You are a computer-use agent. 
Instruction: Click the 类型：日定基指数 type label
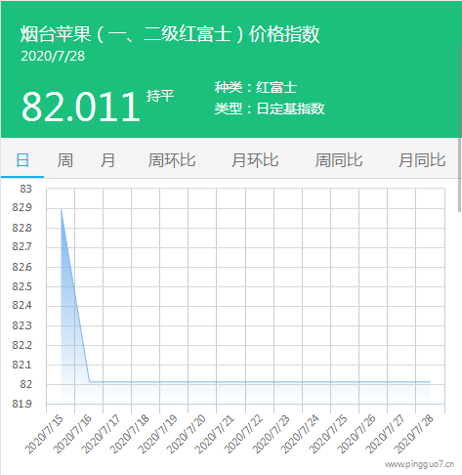pos(270,108)
